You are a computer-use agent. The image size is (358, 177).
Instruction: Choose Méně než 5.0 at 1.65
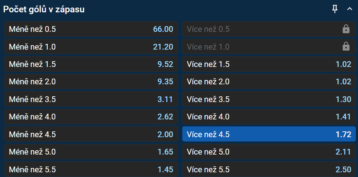pyautogui.click(x=91, y=152)
